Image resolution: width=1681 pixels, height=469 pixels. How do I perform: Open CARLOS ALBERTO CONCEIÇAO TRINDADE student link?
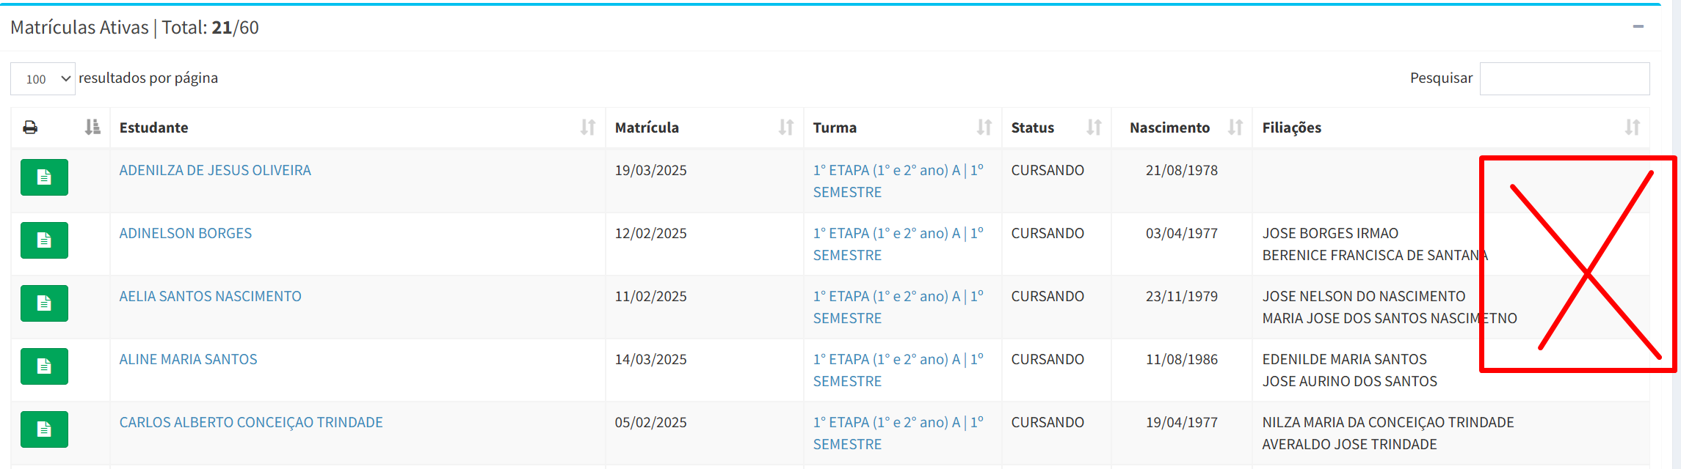coord(251,422)
